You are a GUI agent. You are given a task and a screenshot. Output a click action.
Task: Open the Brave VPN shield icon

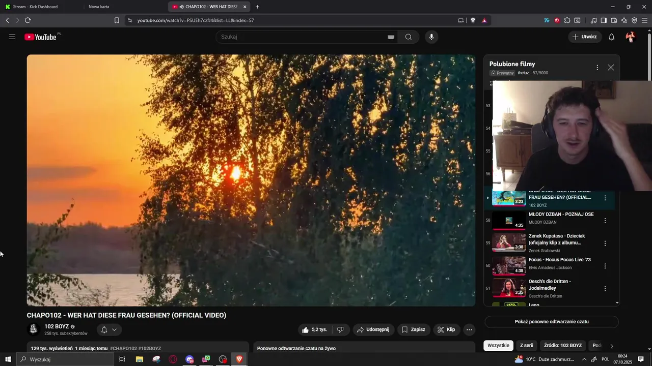click(634, 20)
